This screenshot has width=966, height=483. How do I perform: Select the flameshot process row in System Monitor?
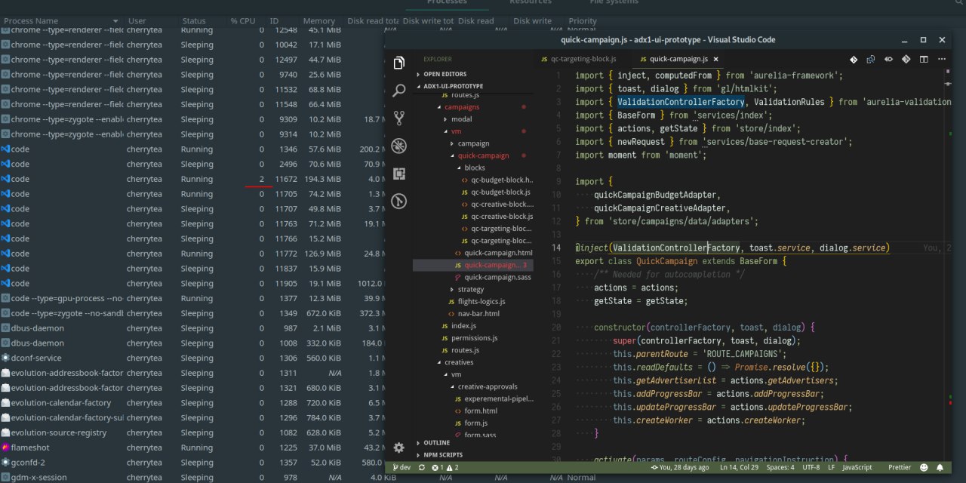pyautogui.click(x=192, y=448)
